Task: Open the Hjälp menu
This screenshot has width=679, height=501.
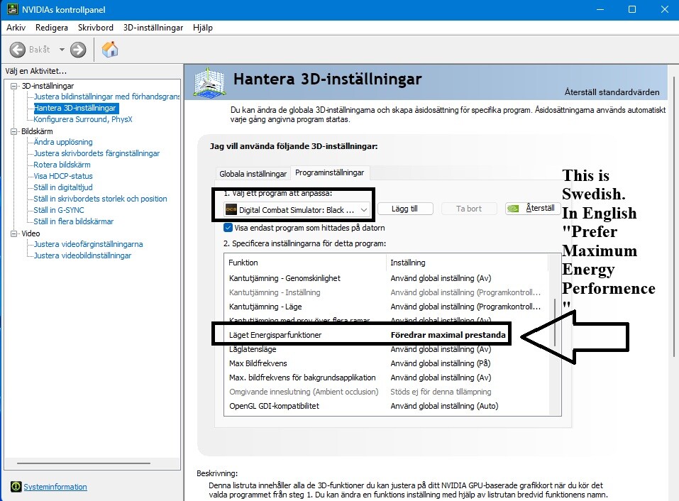Action: 203,28
